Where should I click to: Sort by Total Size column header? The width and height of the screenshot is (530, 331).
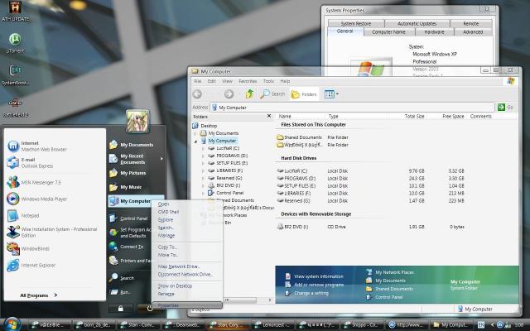coord(414,116)
